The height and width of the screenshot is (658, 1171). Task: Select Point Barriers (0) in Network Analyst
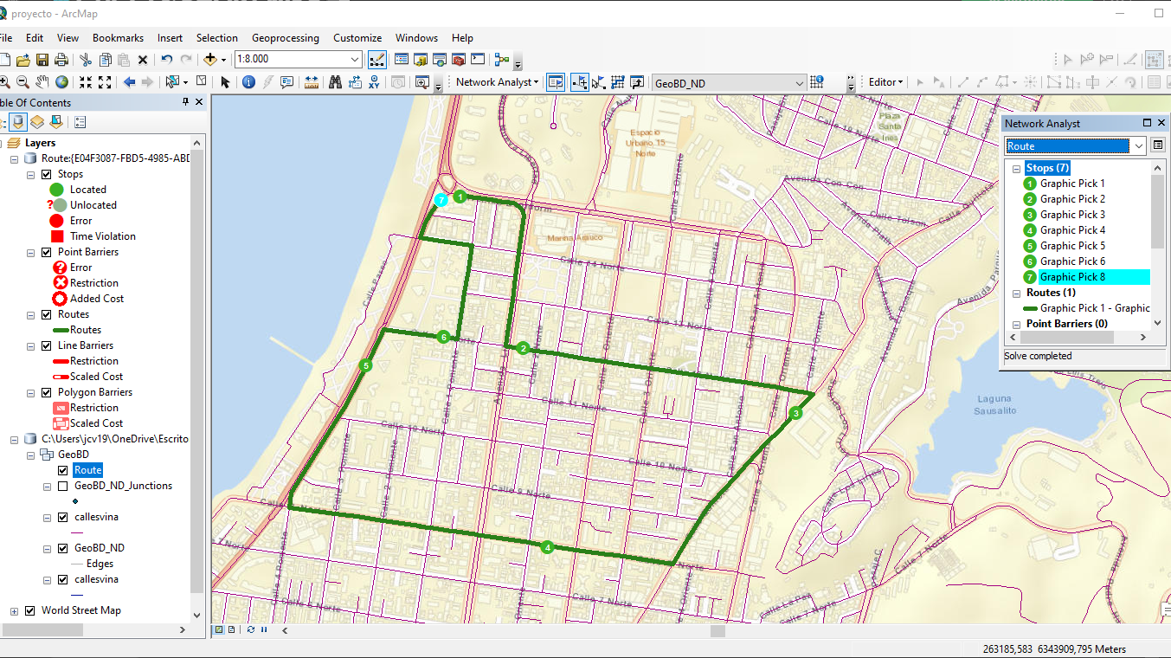[x=1066, y=324]
